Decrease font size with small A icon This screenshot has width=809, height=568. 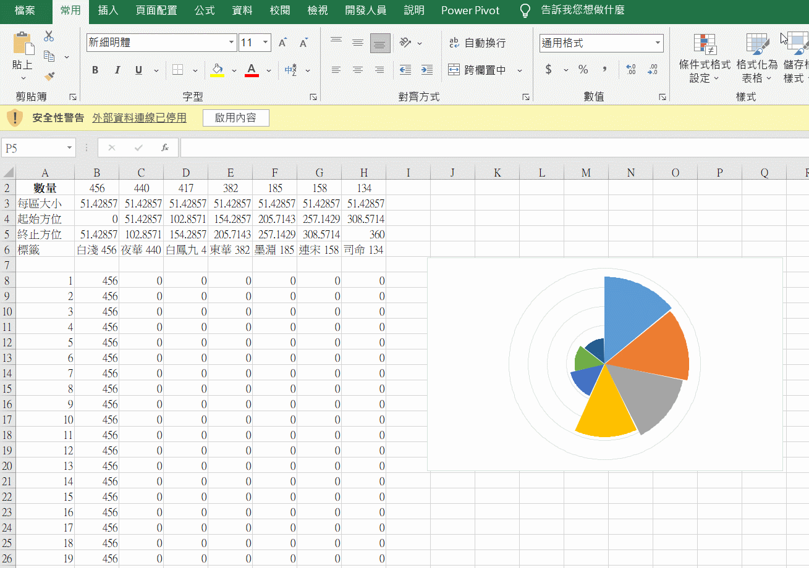303,43
